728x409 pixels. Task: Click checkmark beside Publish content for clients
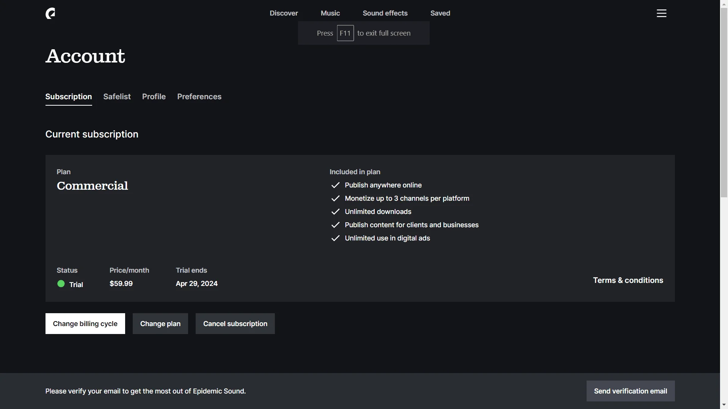pyautogui.click(x=335, y=225)
